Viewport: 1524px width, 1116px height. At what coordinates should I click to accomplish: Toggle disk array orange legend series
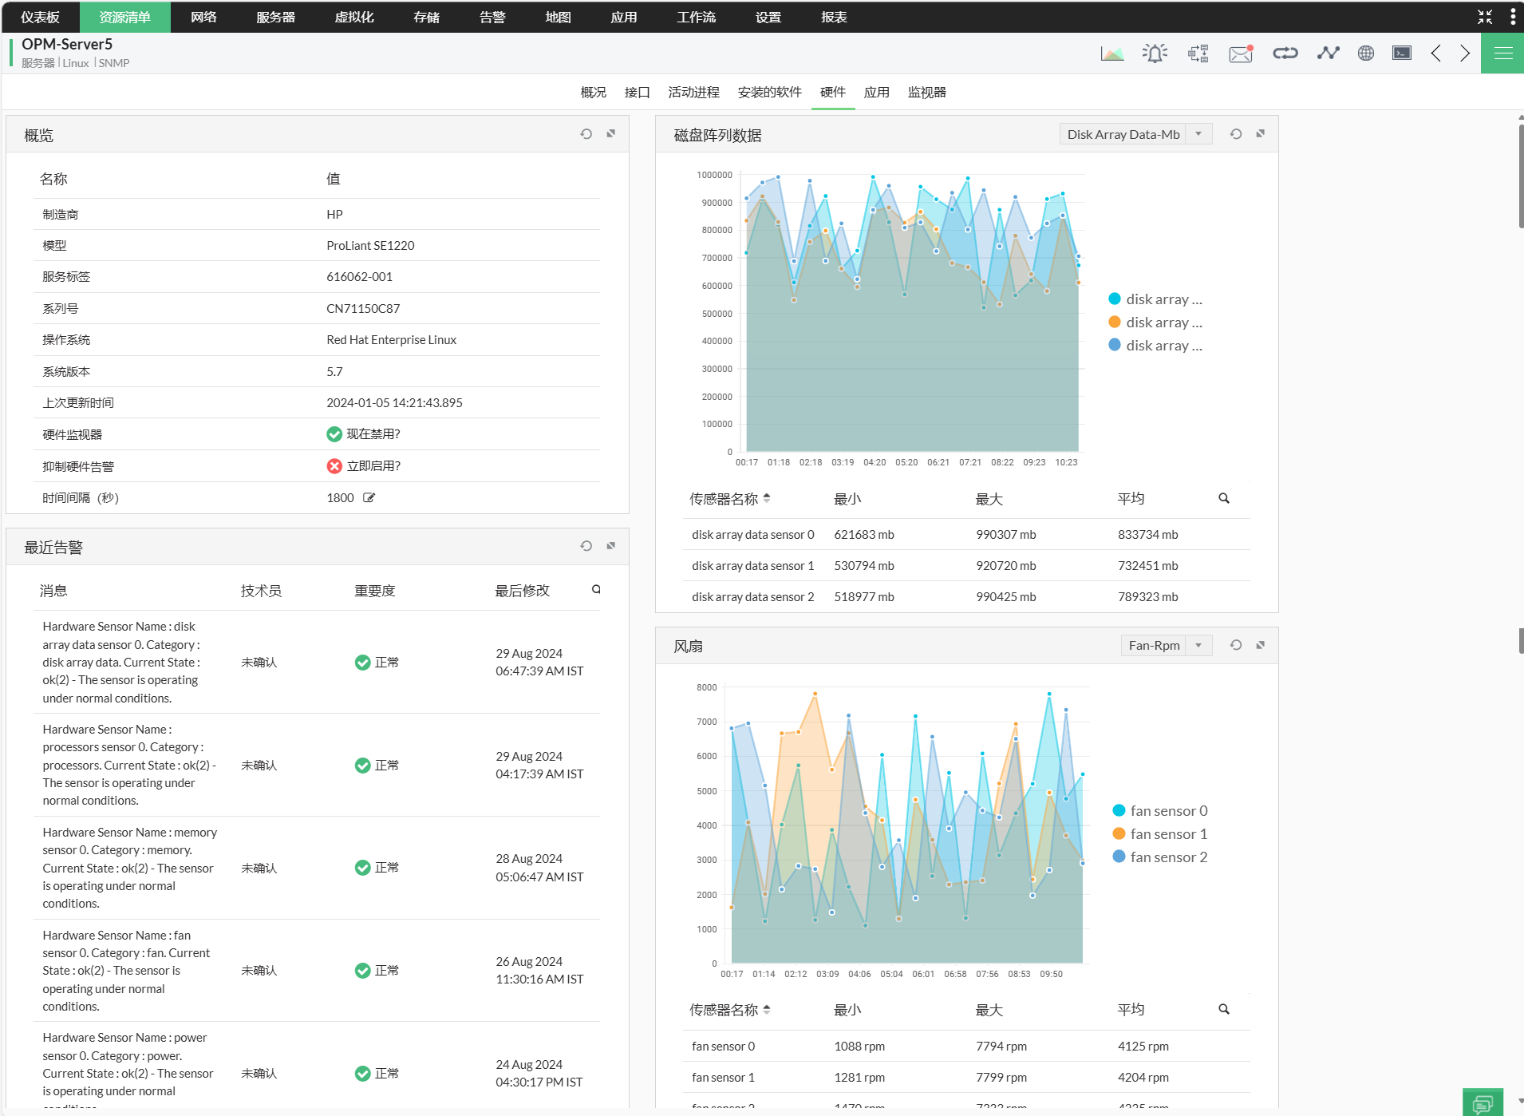(x=1155, y=323)
